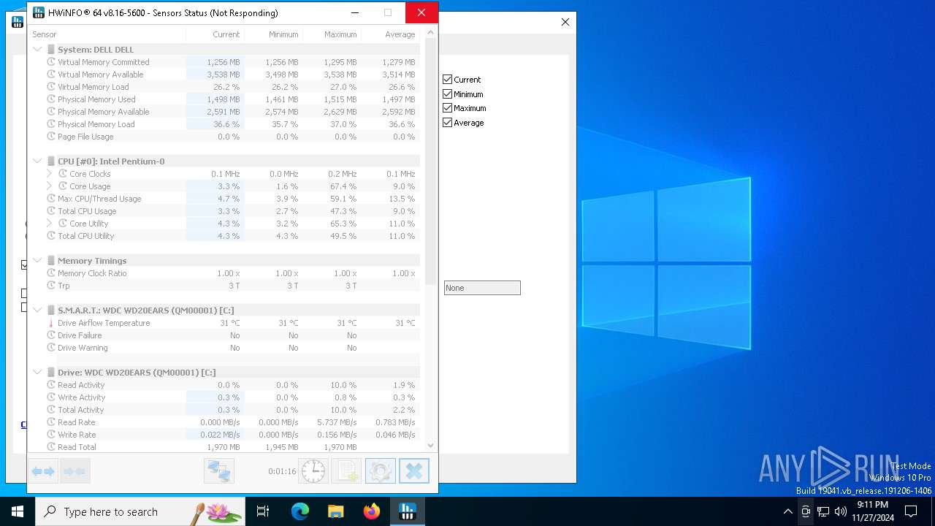
Task: Collapse the Drive: WDC WD20EARS section
Action: pos(37,373)
